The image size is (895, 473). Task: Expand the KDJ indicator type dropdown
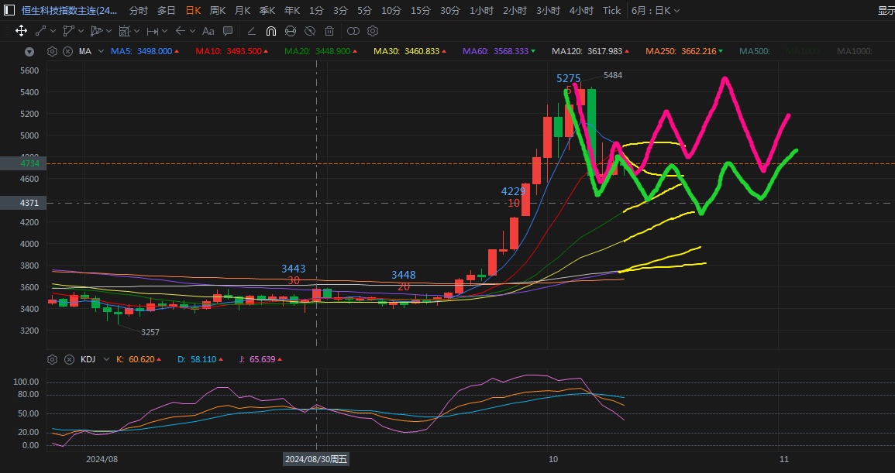click(x=105, y=360)
